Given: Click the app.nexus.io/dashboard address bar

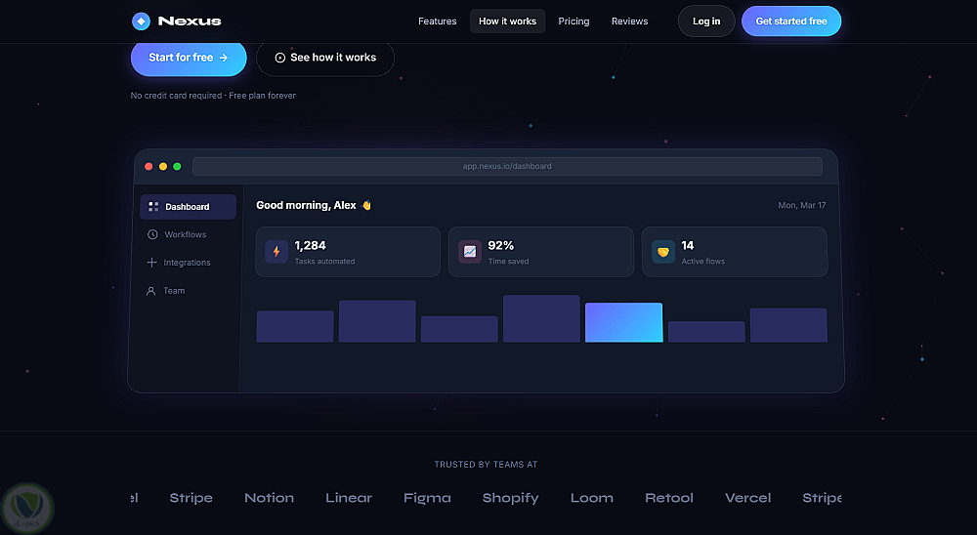Looking at the screenshot, I should point(507,166).
